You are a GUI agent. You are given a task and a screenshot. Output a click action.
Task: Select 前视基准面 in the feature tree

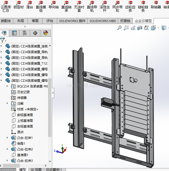click(25, 115)
